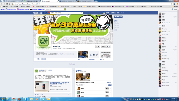Click the Facebook logo in header
Screen dimensions: 179x101
tap(37, 13)
